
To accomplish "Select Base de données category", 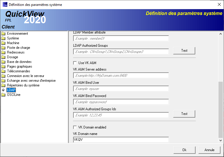I will 19,62.
